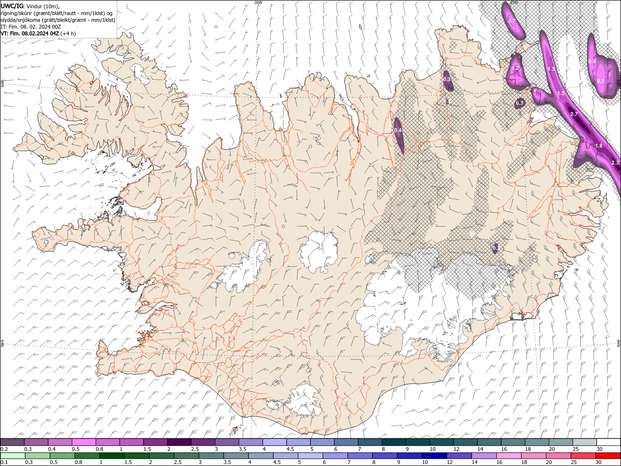Select the dark green swatch between 1 and 1.5
The width and height of the screenshot is (621, 466).
(112, 456)
